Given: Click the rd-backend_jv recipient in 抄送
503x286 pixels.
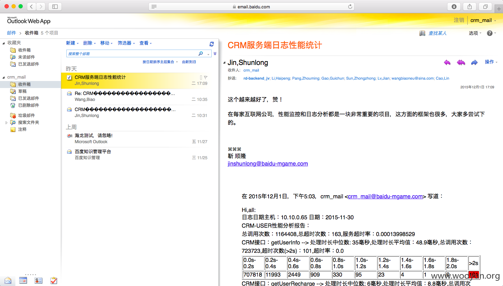Looking at the screenshot, I should [x=256, y=78].
